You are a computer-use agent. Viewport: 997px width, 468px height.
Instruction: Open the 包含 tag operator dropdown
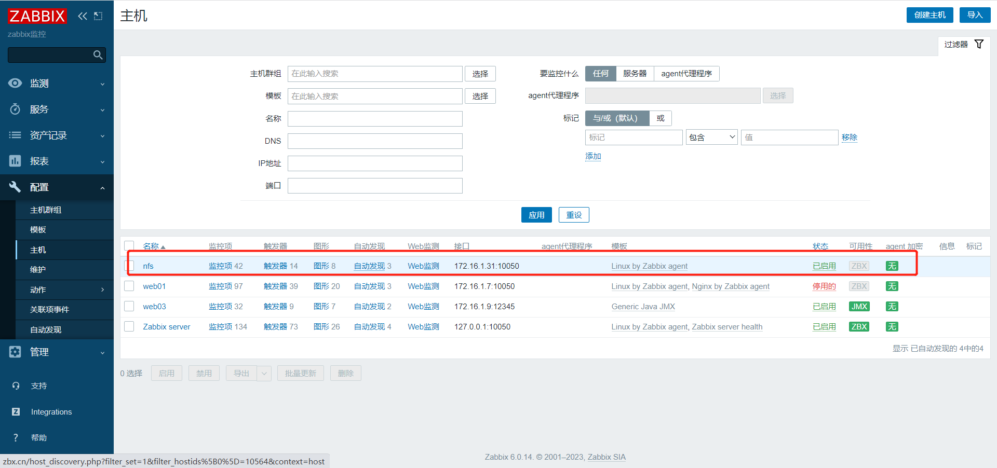point(711,137)
